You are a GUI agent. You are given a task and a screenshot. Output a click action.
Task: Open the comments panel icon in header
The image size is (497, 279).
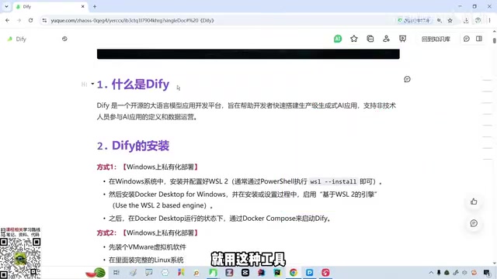click(466, 39)
